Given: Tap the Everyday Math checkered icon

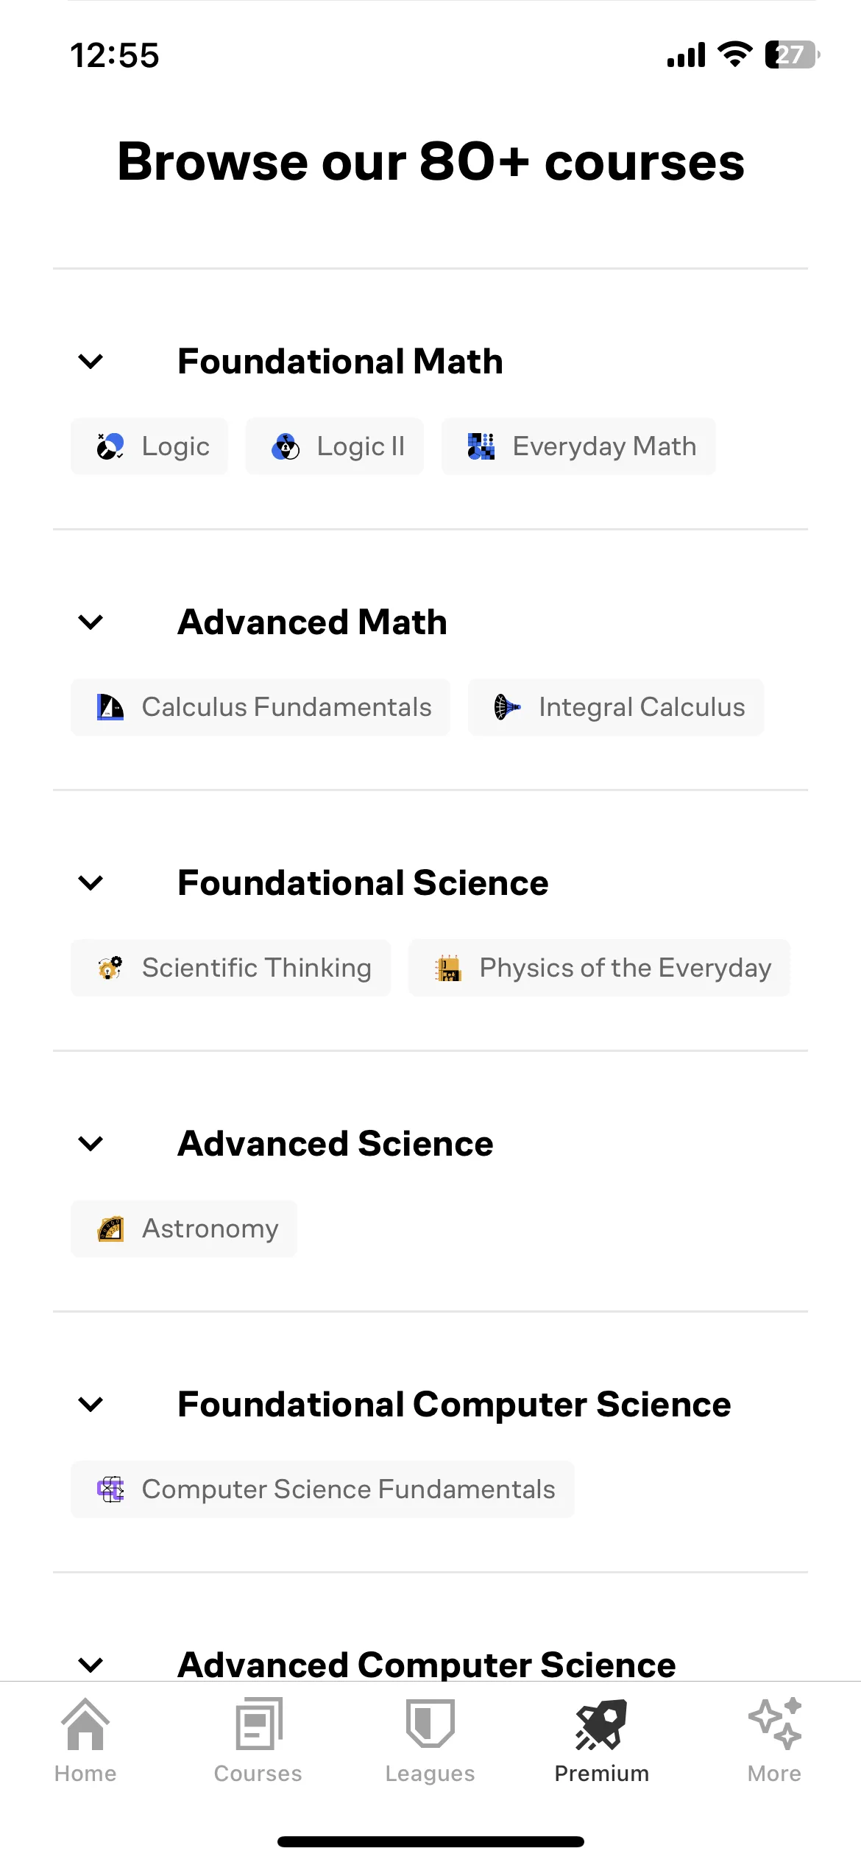Looking at the screenshot, I should [481, 446].
